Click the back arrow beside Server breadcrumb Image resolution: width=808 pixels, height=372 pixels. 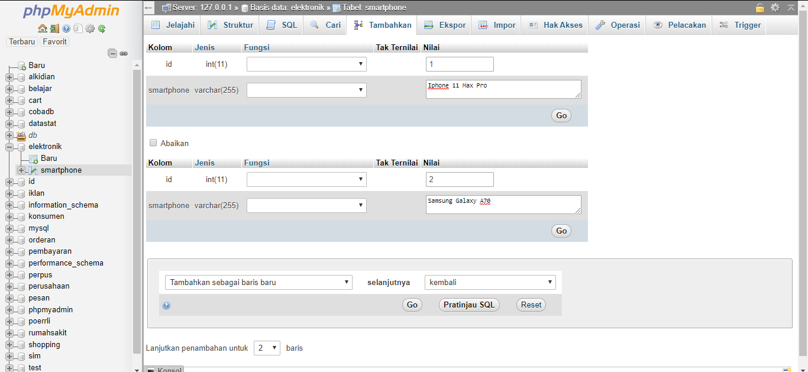150,8
